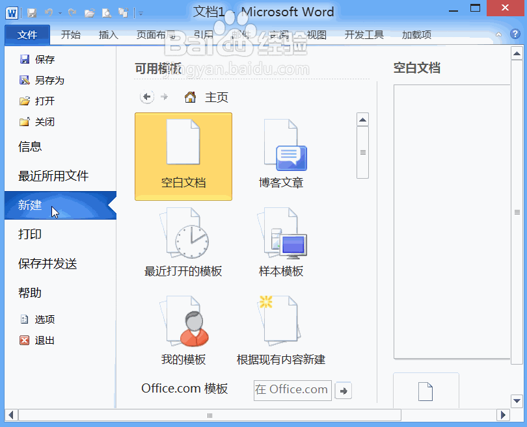Switch to the 视图 ribbon tab
The image size is (527, 427).
coord(317,34)
